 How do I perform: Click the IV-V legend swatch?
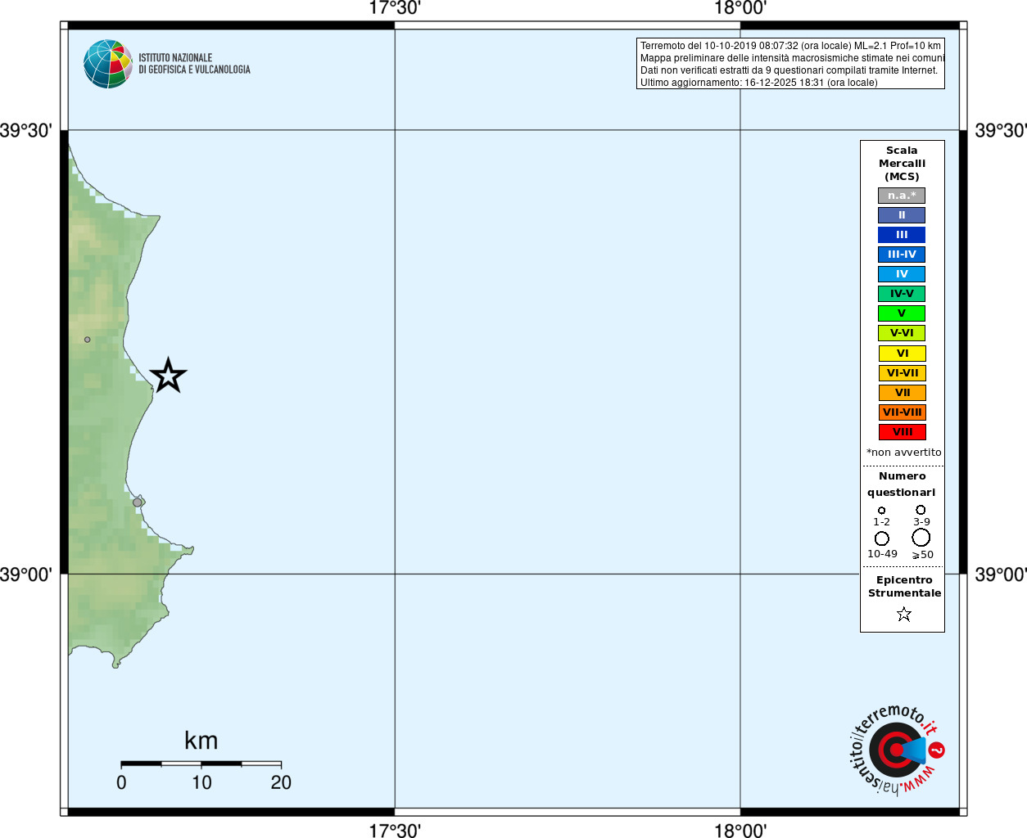[x=902, y=294]
